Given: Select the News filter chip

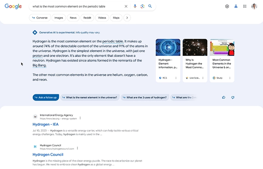Looking at the screenshot, I should coord(73,18).
